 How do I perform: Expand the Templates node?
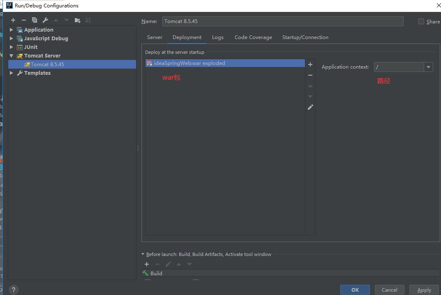click(11, 73)
